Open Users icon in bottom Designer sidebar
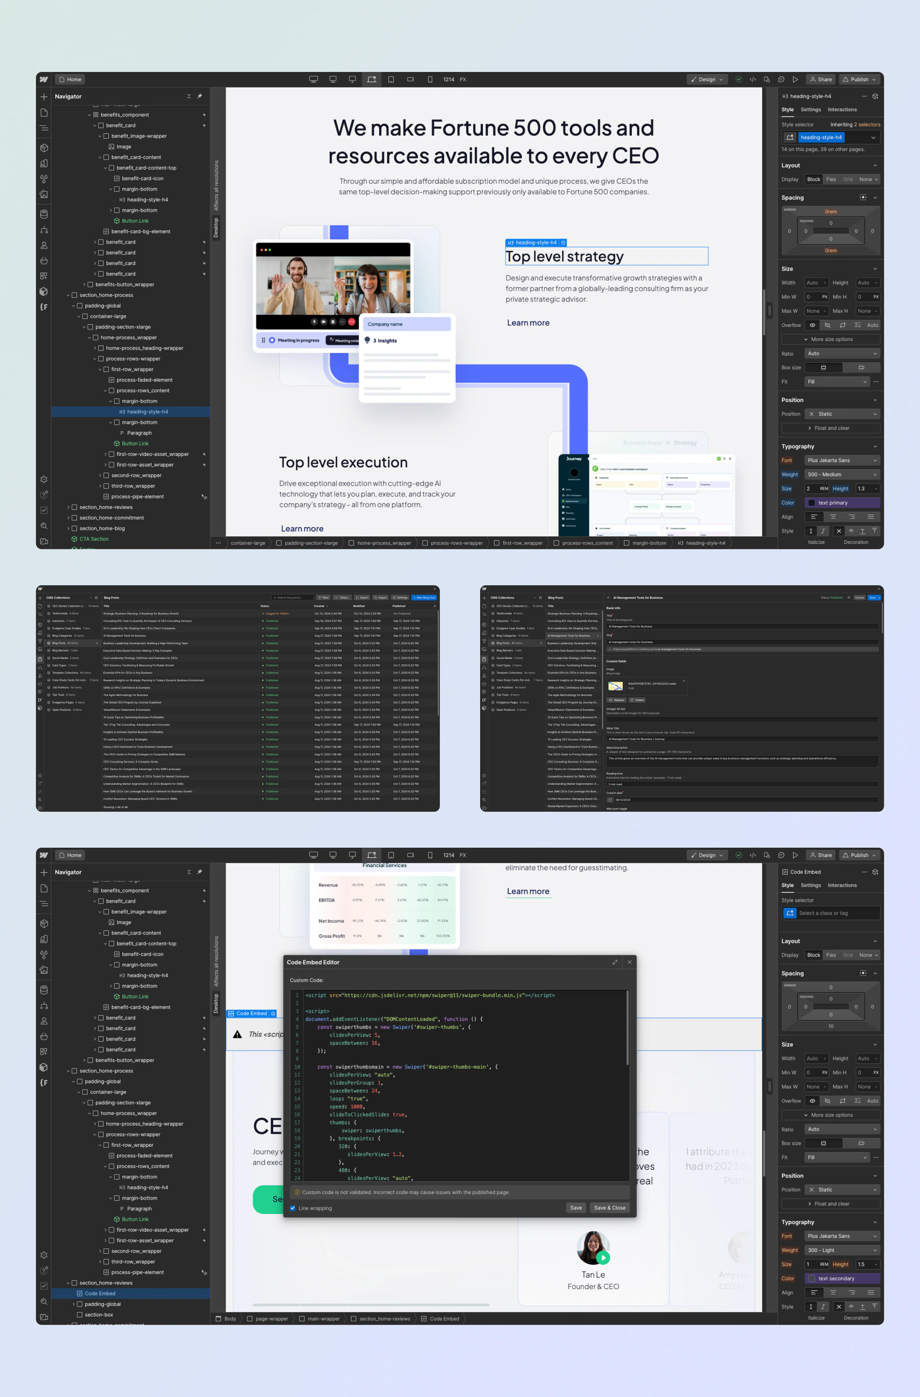 point(44,1022)
